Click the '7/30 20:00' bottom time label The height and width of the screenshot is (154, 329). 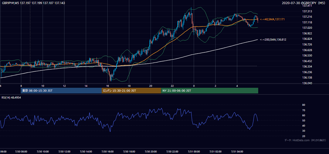coord(151,152)
